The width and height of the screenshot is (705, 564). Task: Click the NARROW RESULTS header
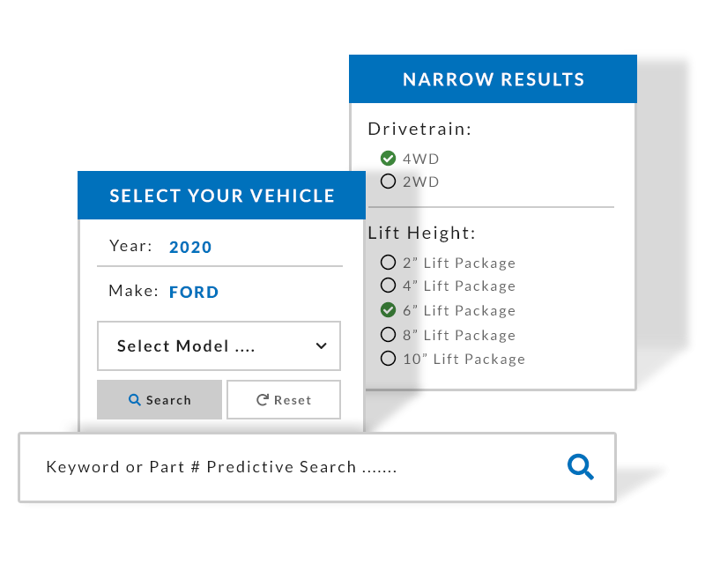coord(493,79)
